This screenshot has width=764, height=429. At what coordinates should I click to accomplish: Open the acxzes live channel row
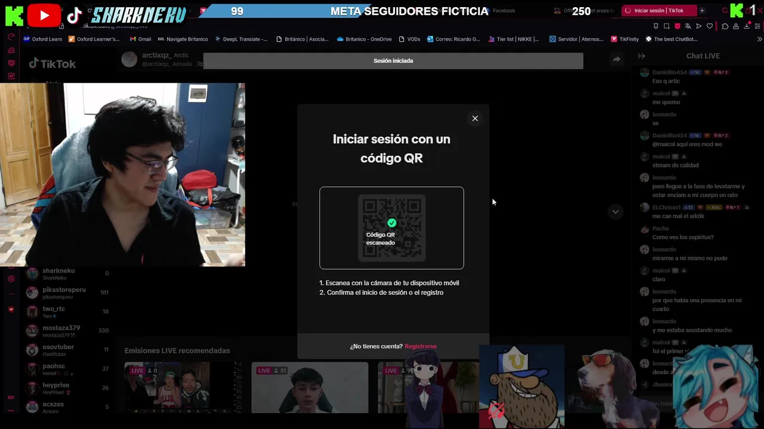(x=67, y=407)
